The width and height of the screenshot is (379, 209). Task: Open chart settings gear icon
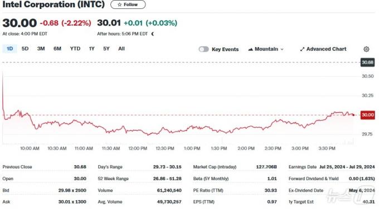click(x=366, y=49)
